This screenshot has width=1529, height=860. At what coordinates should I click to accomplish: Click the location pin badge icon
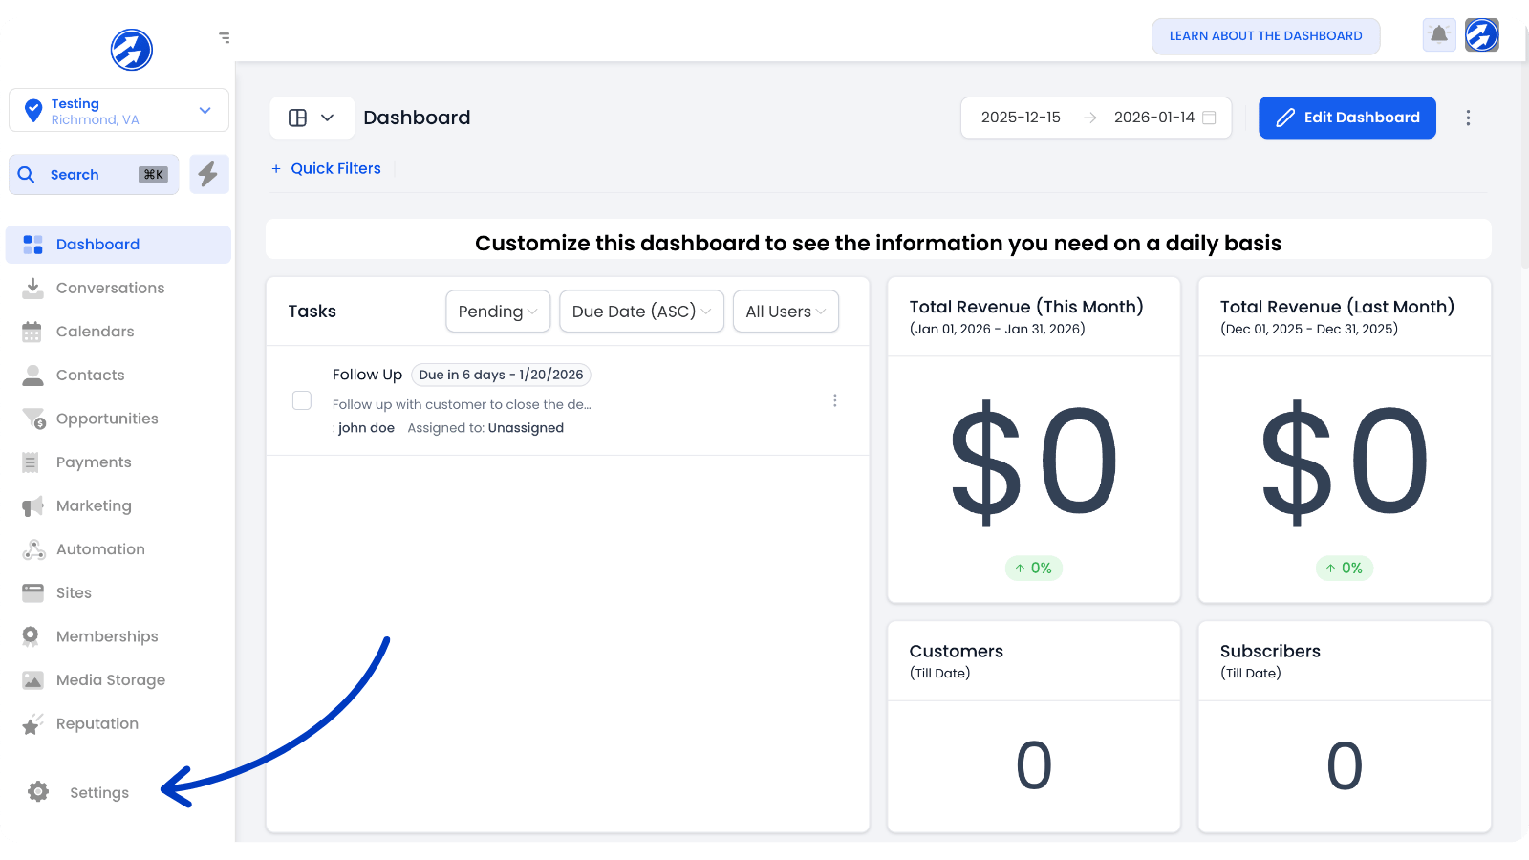click(x=33, y=110)
